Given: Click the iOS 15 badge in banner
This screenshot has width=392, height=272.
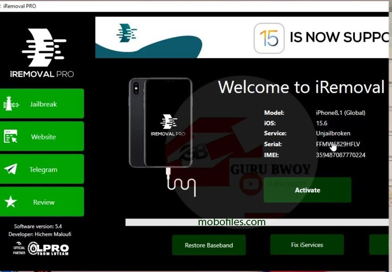Looking at the screenshot, I should tap(269, 38).
